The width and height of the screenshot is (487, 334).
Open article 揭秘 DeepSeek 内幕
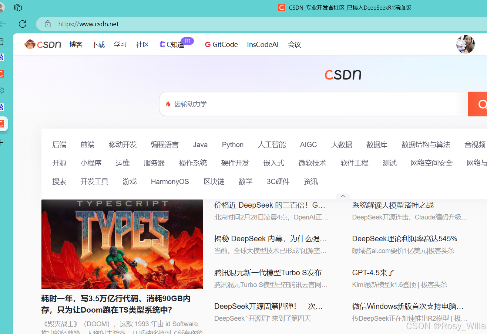click(x=271, y=239)
